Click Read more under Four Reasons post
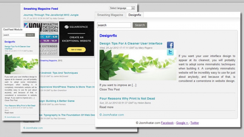This screenshot has height=137, width=244. [x=107, y=107]
